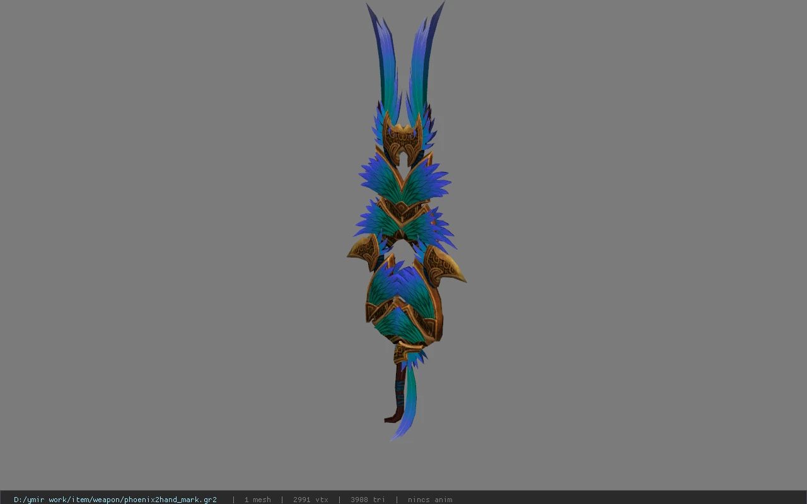Screen dimensions: 807x504
Task: Click the "3908 tri" triangle count
Action: pos(368,500)
